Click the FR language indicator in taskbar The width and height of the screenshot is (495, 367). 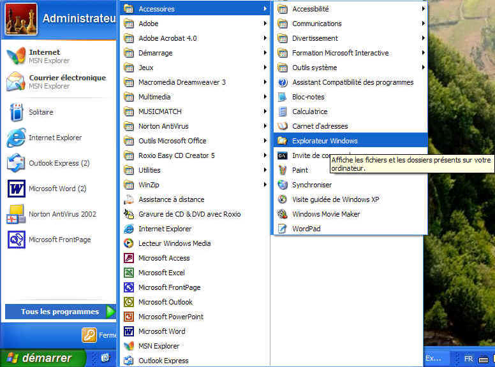pos(468,359)
